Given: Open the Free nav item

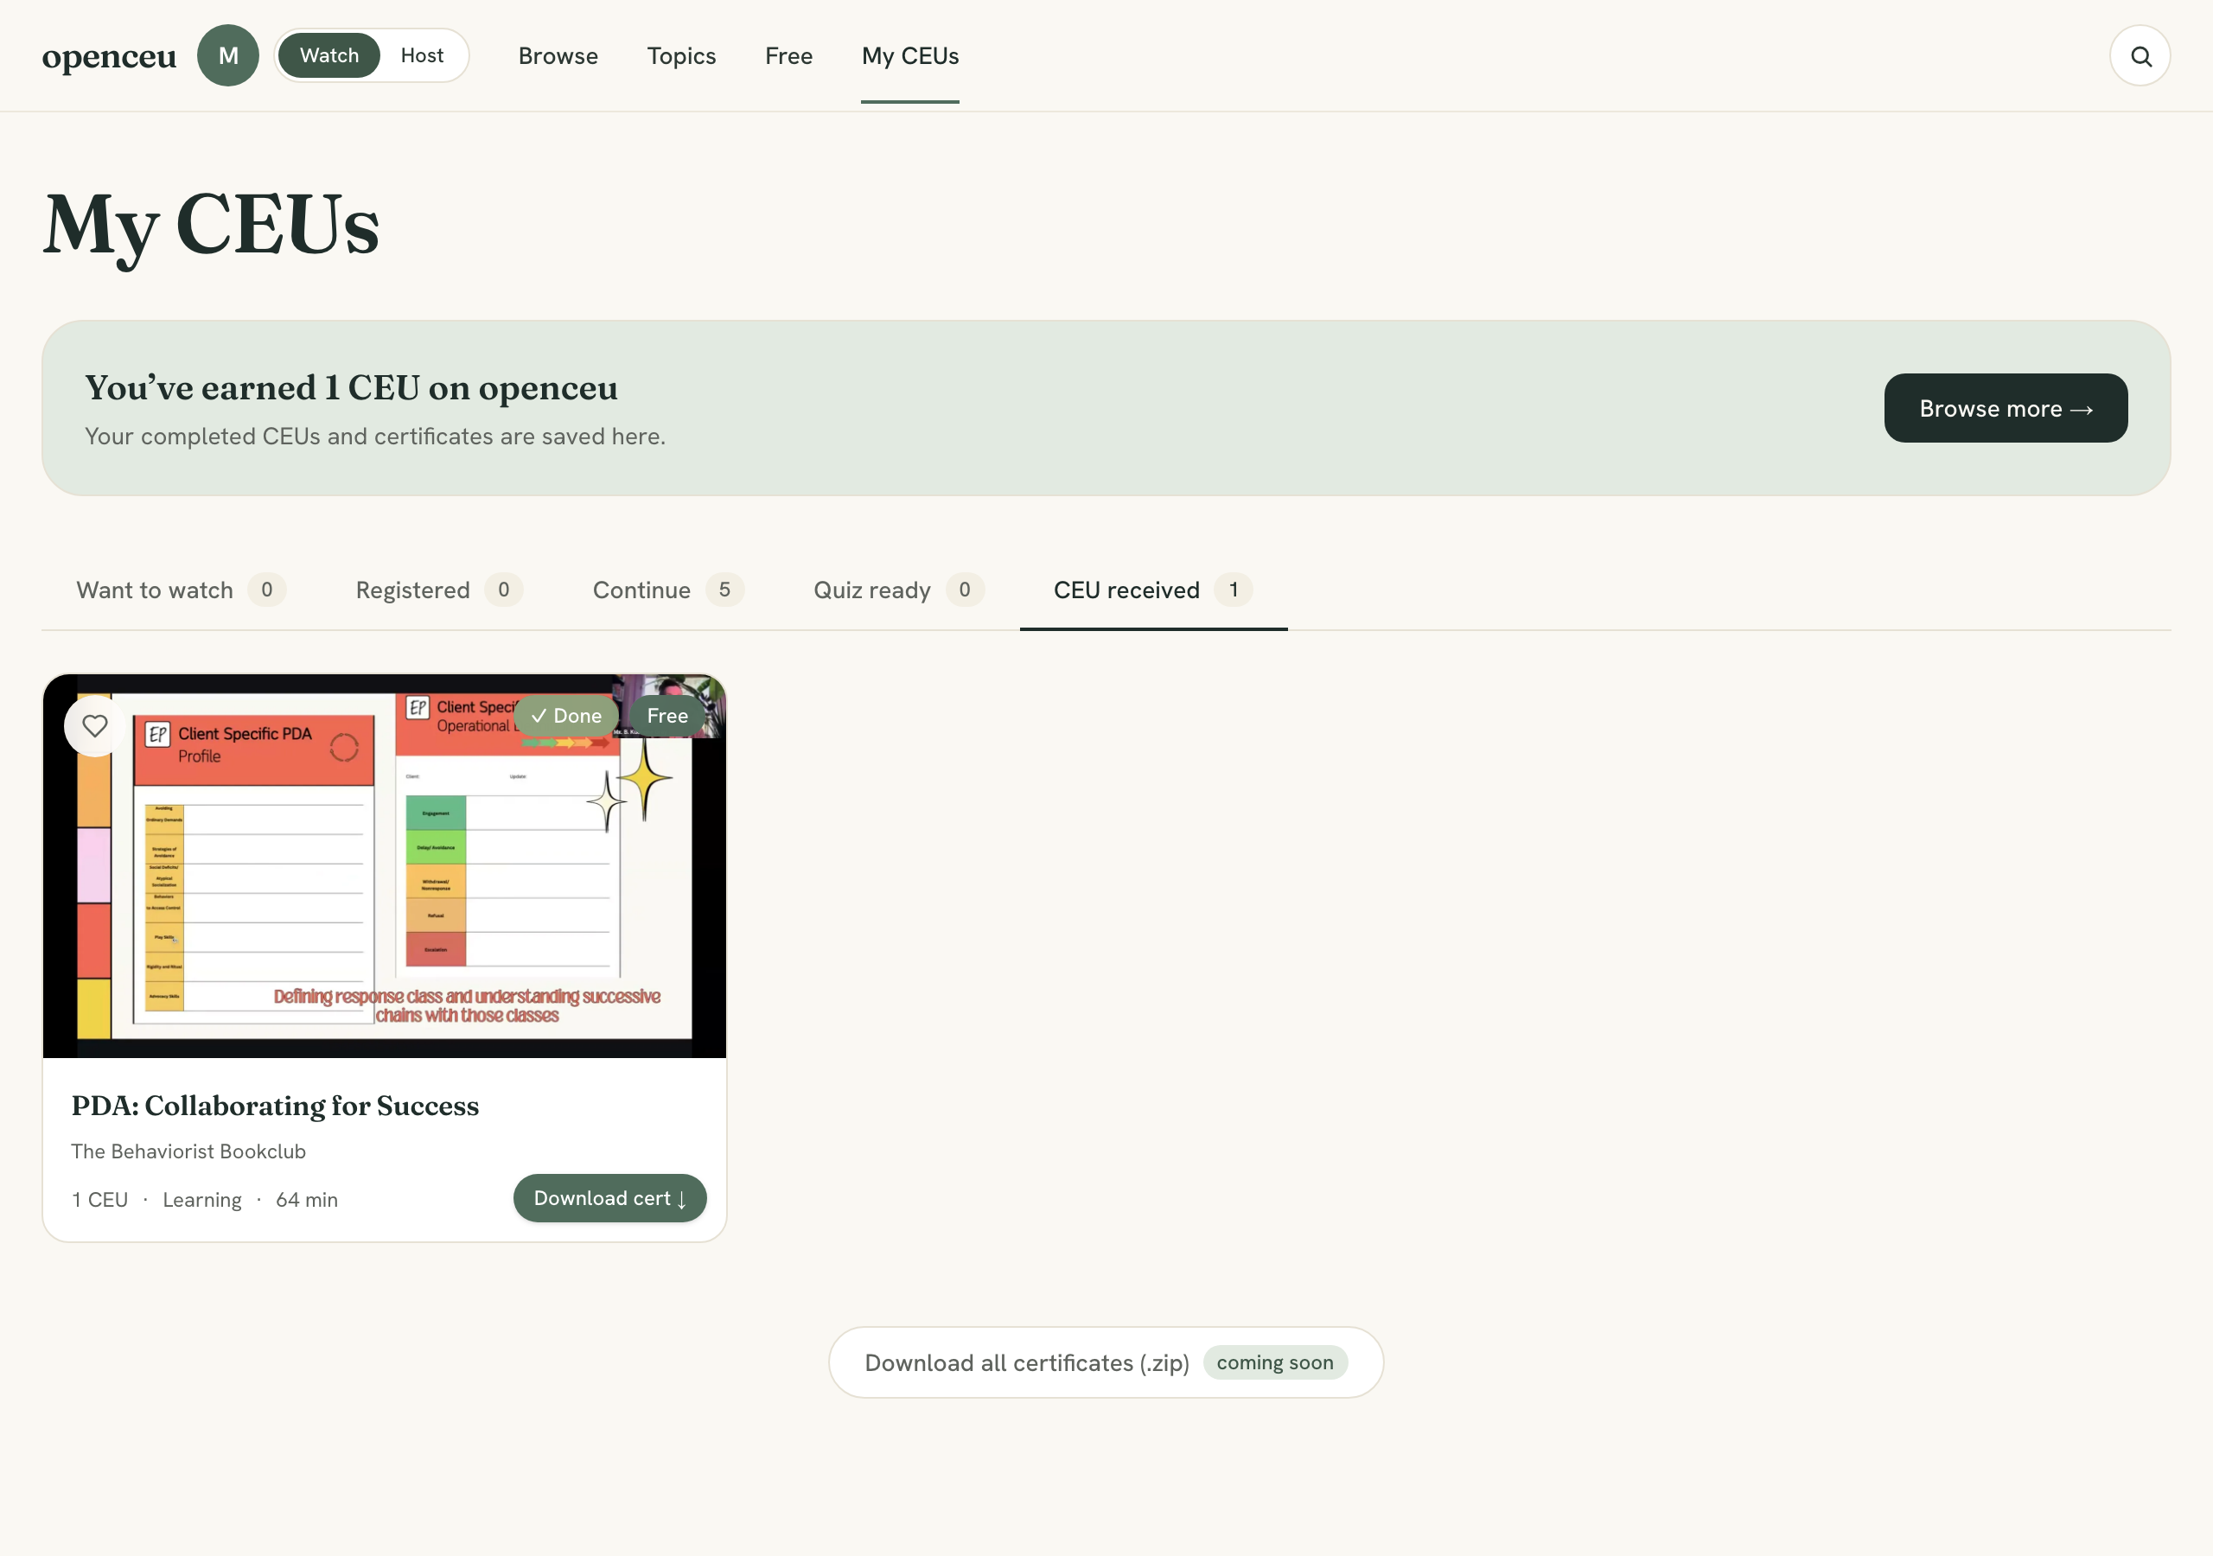Looking at the screenshot, I should (788, 56).
